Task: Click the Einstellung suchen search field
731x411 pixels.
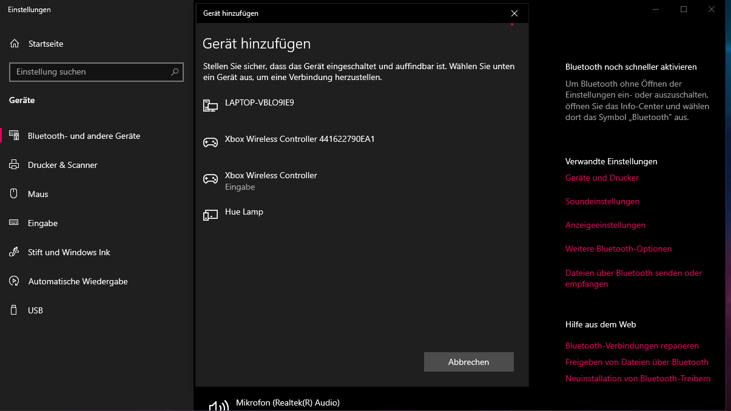Action: [x=96, y=72]
